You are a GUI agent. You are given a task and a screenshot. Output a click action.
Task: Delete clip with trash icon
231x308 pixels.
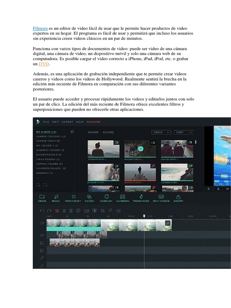[x=71, y=211]
